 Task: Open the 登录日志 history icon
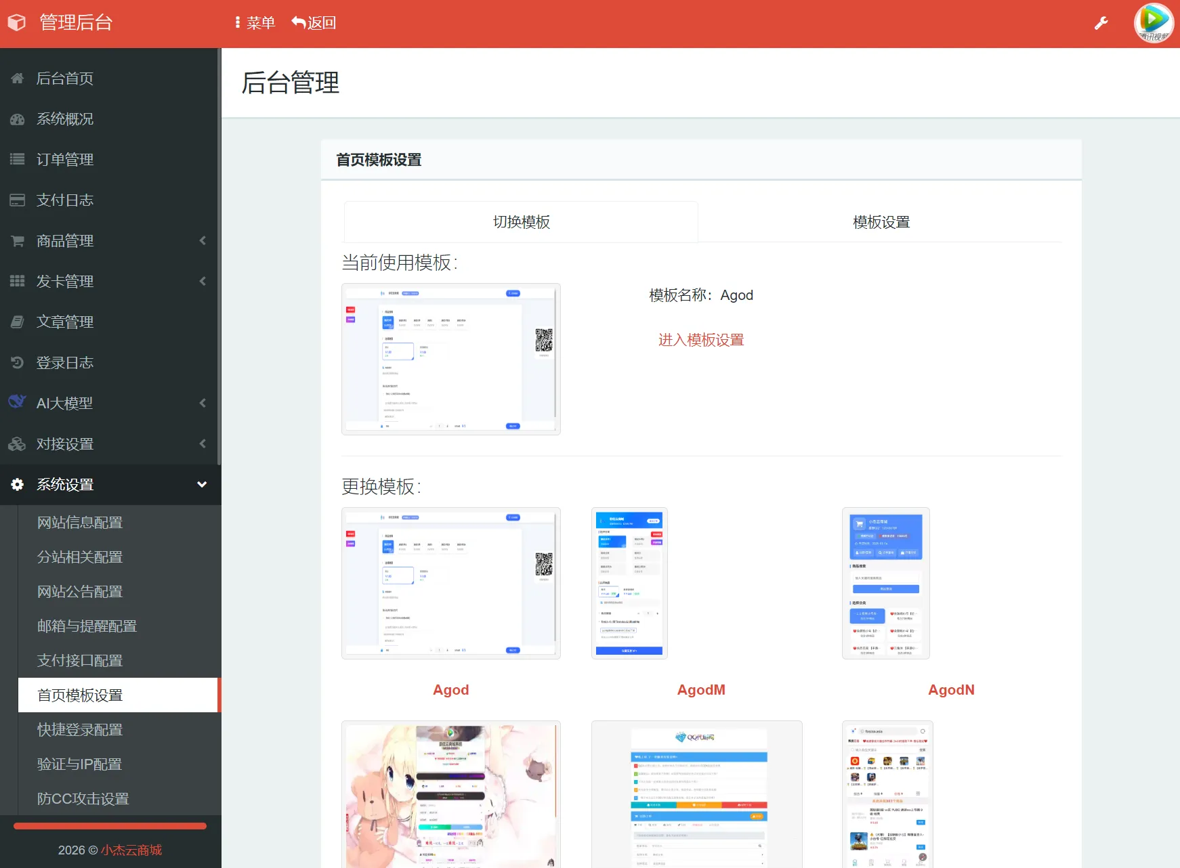click(17, 363)
